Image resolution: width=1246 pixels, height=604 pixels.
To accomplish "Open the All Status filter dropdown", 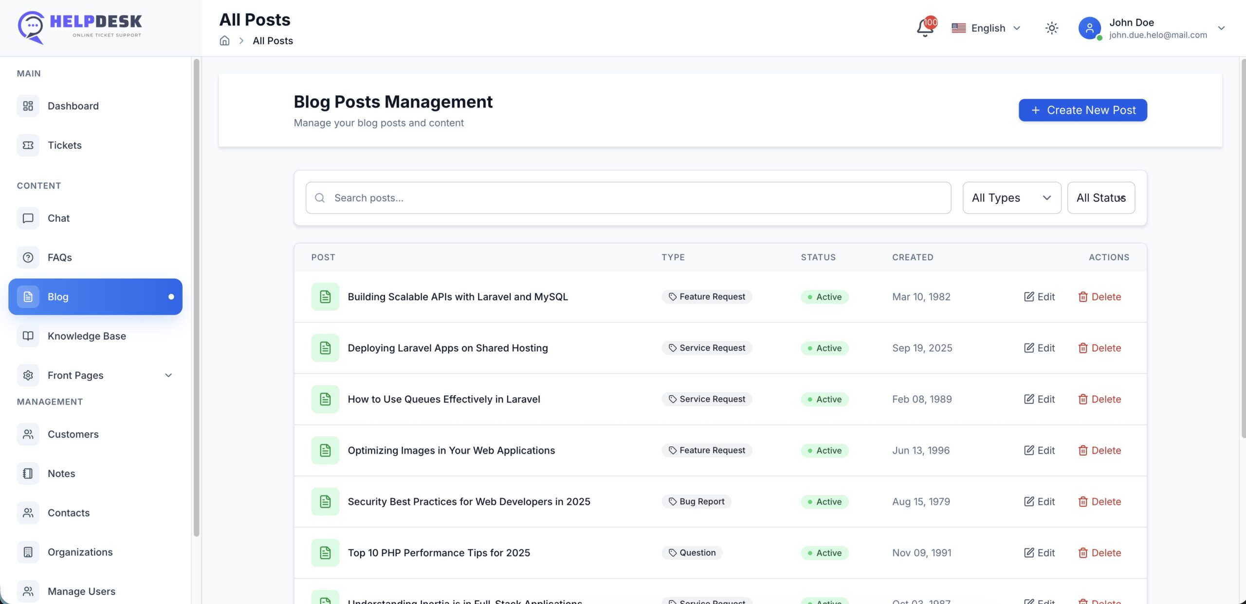I will (x=1100, y=198).
